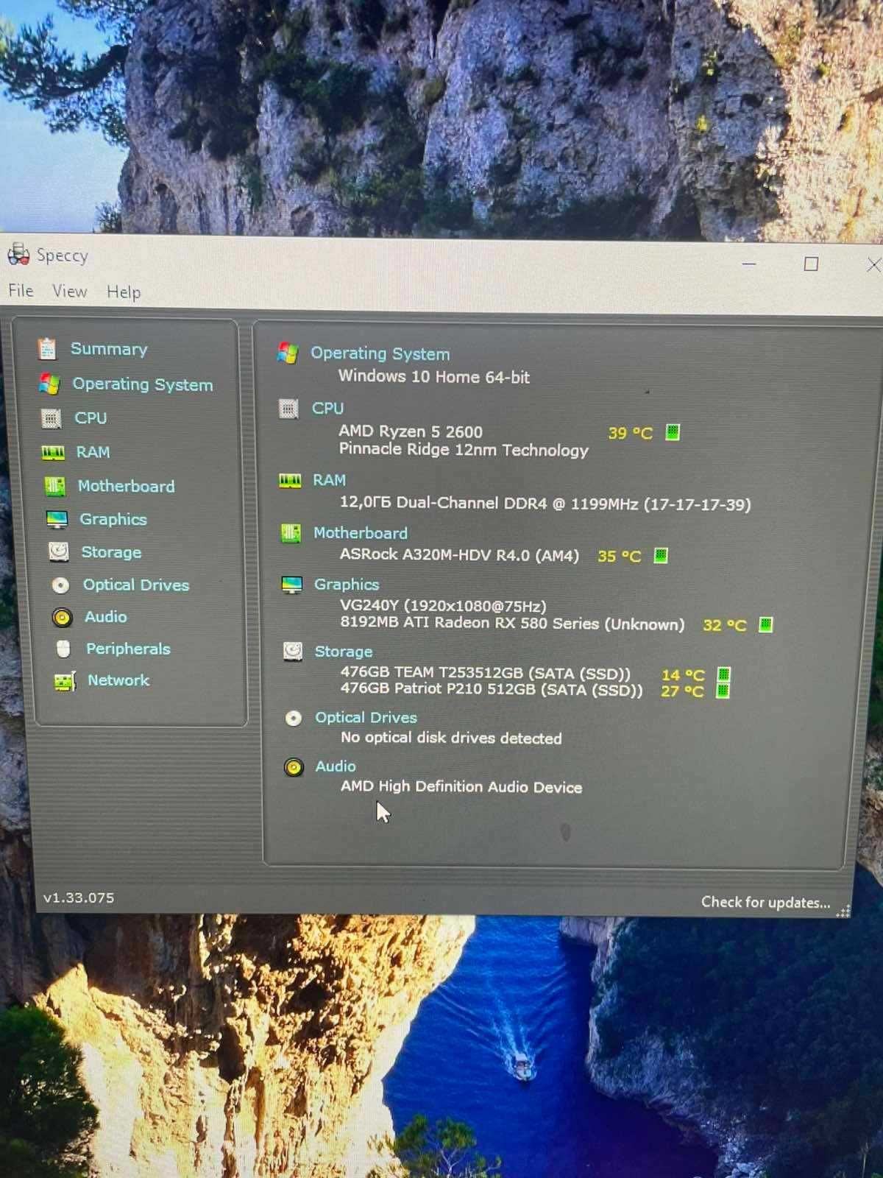This screenshot has width=883, height=1178.
Task: Click the Graphics heading link in summary
Action: click(x=347, y=585)
